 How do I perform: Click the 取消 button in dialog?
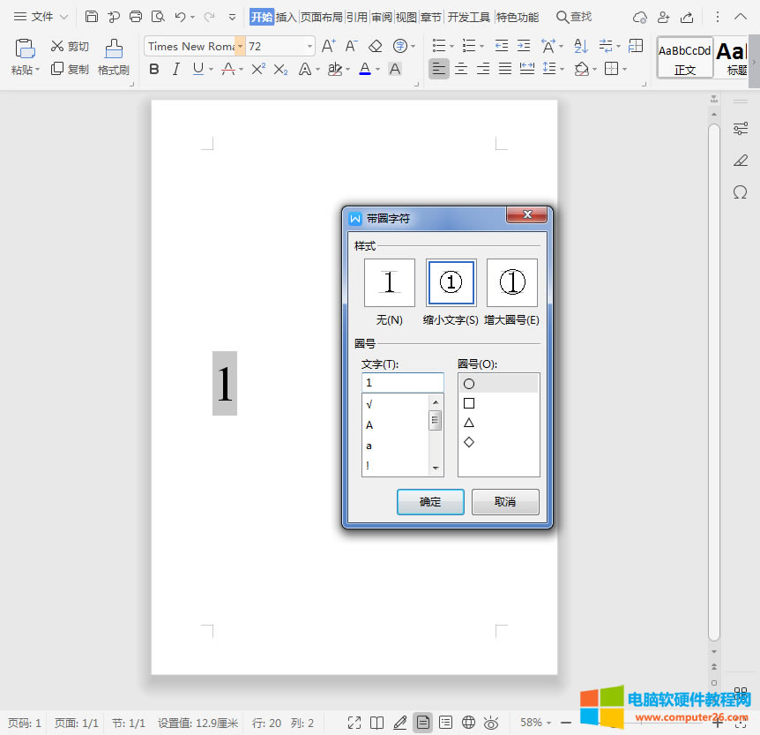pyautogui.click(x=504, y=502)
